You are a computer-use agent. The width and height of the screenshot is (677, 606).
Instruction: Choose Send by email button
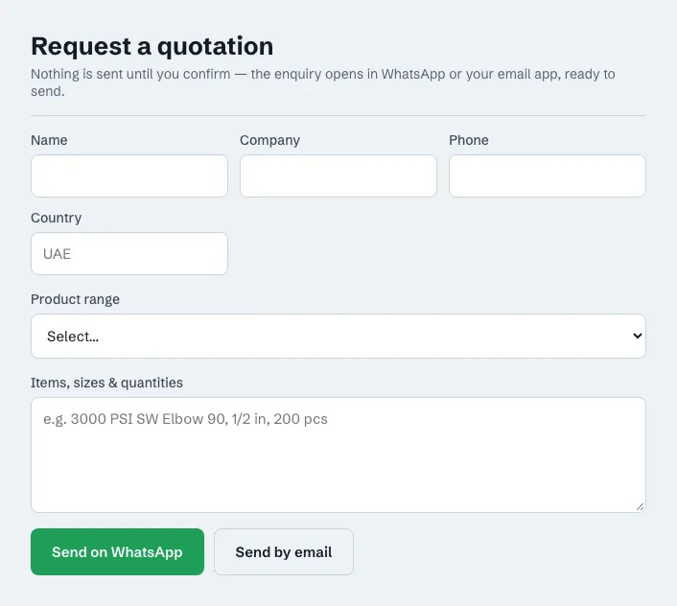point(284,552)
